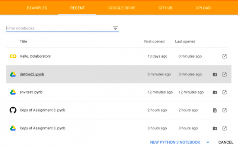Show Untitled2.ipynb in Drive folder icon

coord(215,74)
